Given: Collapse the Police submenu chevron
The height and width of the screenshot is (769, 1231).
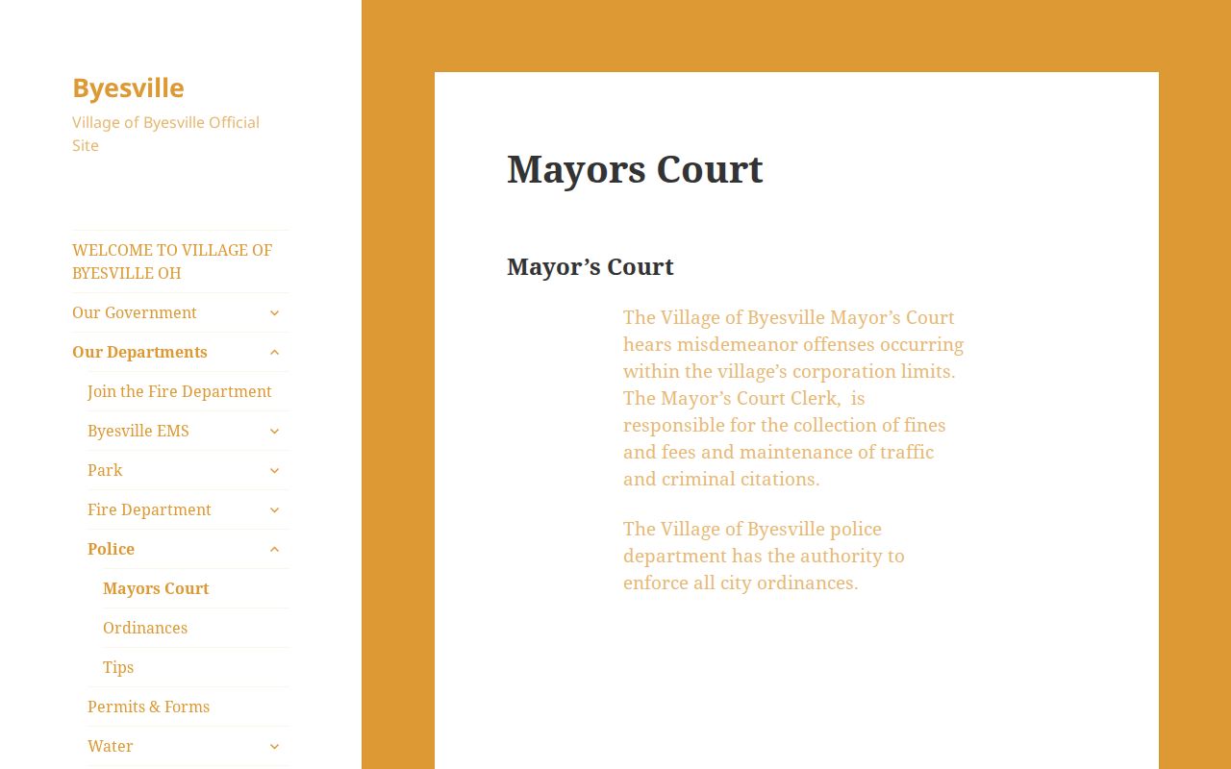Looking at the screenshot, I should [x=274, y=549].
